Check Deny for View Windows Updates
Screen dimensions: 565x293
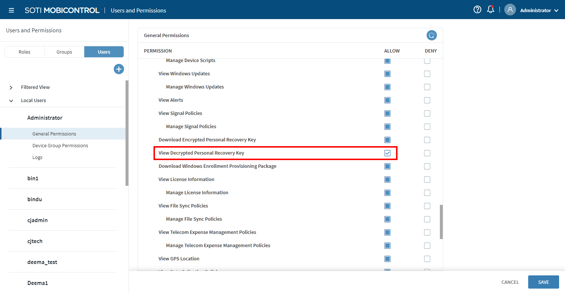point(427,74)
